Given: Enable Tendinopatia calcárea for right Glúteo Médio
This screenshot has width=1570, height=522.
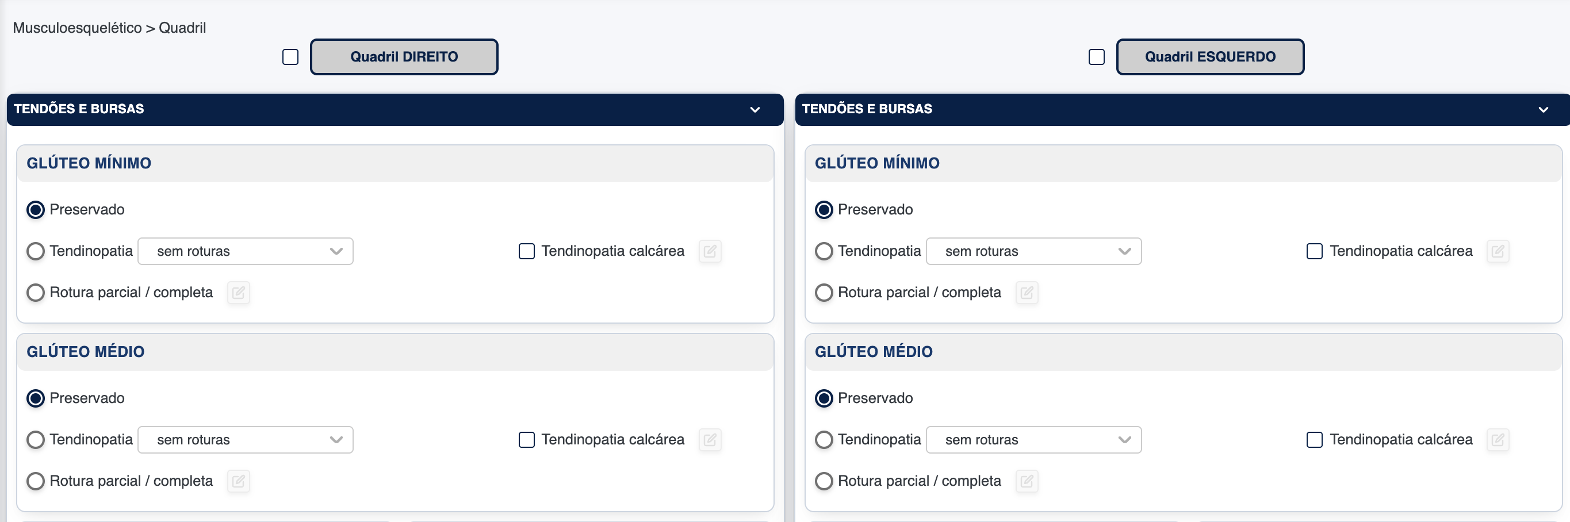Looking at the screenshot, I should point(527,440).
